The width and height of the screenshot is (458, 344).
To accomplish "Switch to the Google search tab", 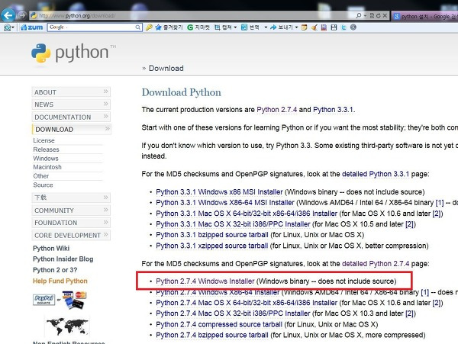I will [425, 16].
